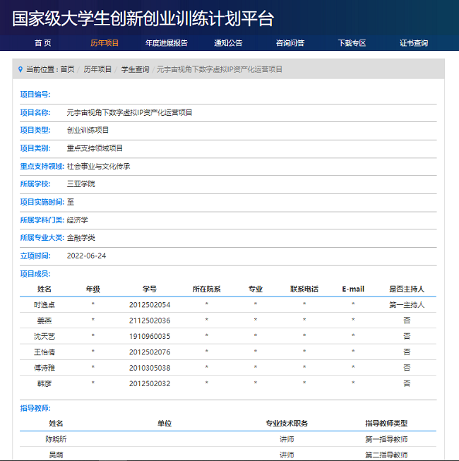Click the 立项时间 date 2022-06-24
Viewport: 459px width, 461px height.
pos(86,256)
